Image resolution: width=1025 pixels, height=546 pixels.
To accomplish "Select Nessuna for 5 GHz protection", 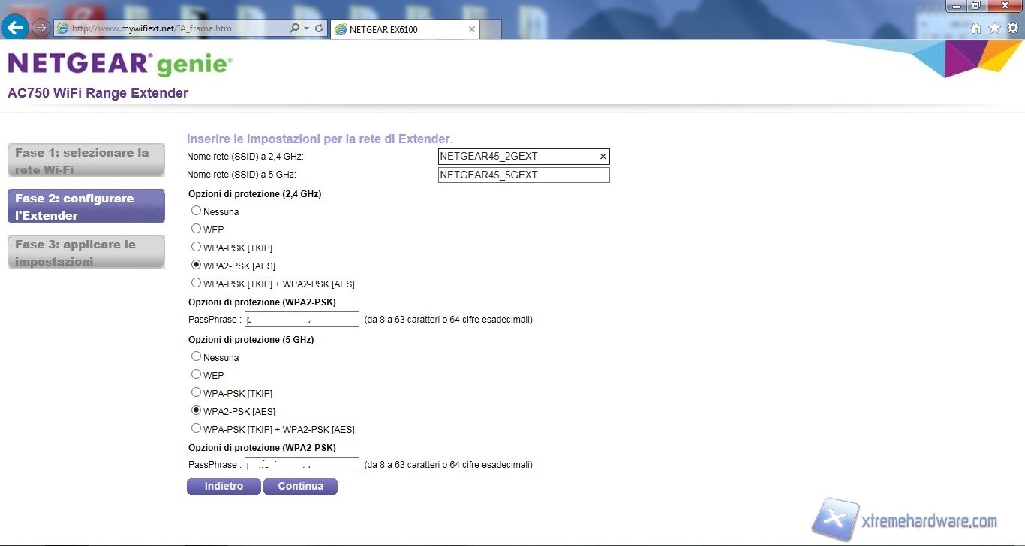I will pos(197,357).
